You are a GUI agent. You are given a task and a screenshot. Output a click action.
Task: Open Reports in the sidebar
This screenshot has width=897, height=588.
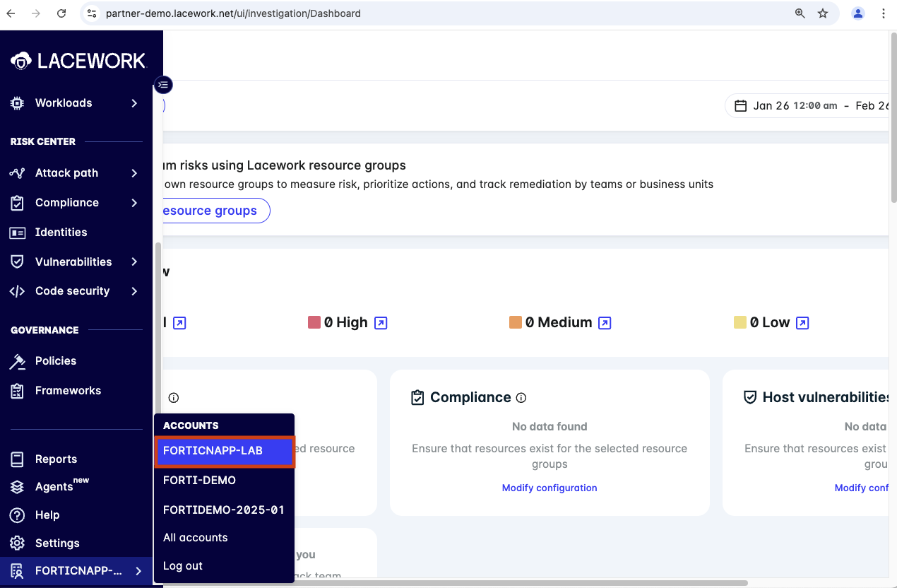click(56, 459)
